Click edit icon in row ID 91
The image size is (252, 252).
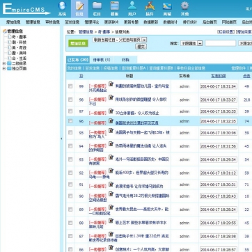pyautogui.click(x=111, y=184)
